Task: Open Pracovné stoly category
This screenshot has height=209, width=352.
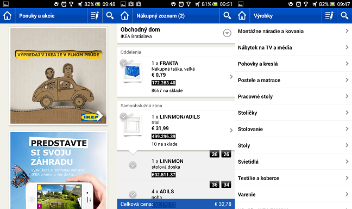Action: click(293, 96)
